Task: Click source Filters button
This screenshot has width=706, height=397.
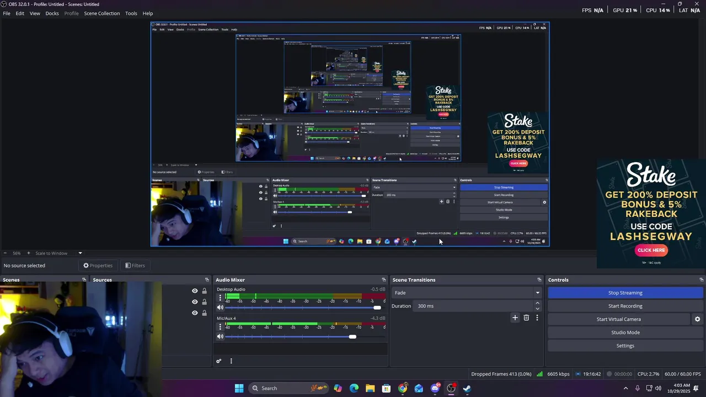Action: 135,265
